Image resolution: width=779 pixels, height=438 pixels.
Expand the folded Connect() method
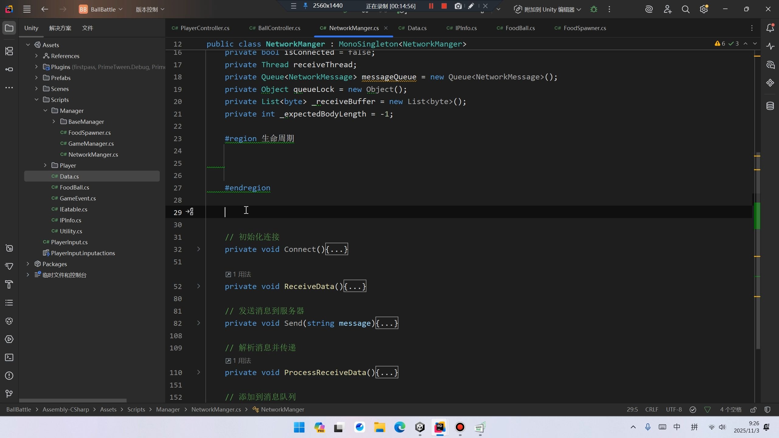(x=199, y=249)
